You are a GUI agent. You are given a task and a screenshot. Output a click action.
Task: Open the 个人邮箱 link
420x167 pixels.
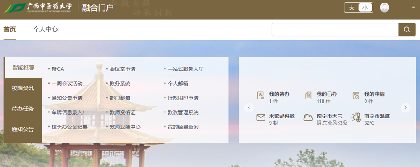point(178,83)
